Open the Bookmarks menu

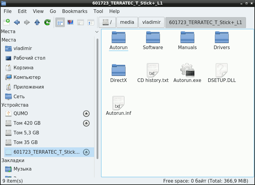tap(75, 11)
